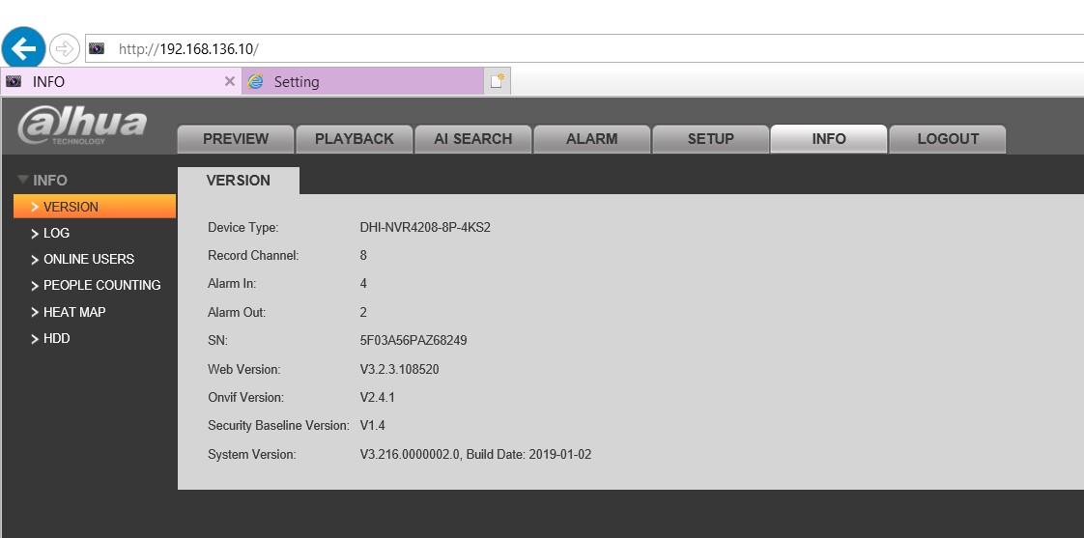
Task: Click the Dahua Technology logo
Action: (83, 127)
